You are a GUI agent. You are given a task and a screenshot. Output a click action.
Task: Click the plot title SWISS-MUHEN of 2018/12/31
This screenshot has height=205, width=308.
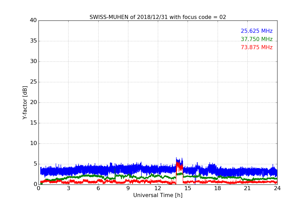[158, 17]
